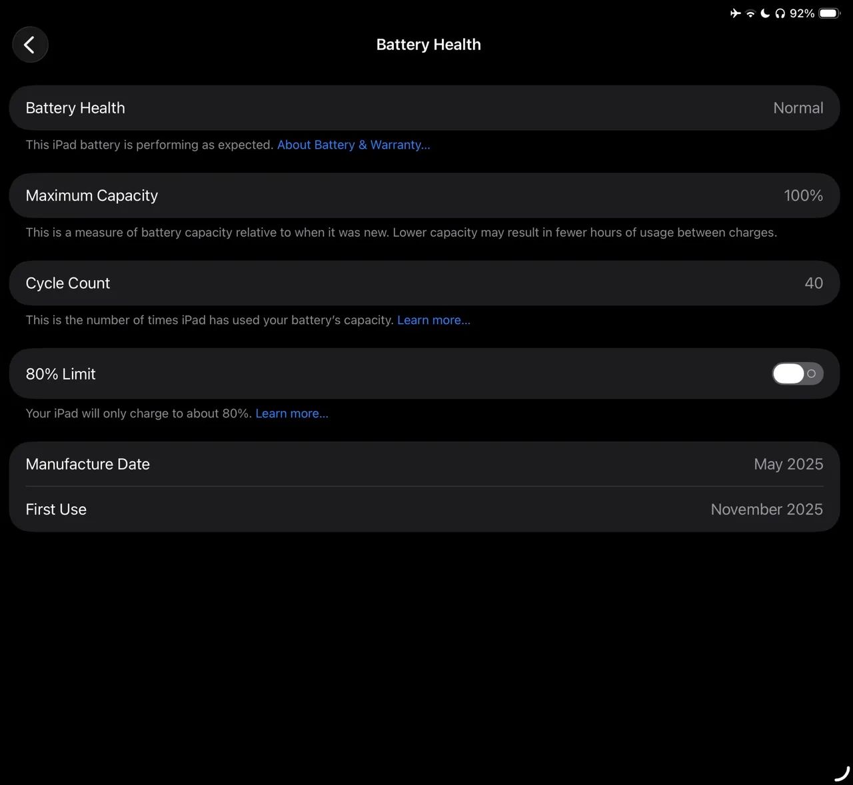Tap the 100% capacity value
This screenshot has width=853, height=785.
(803, 195)
